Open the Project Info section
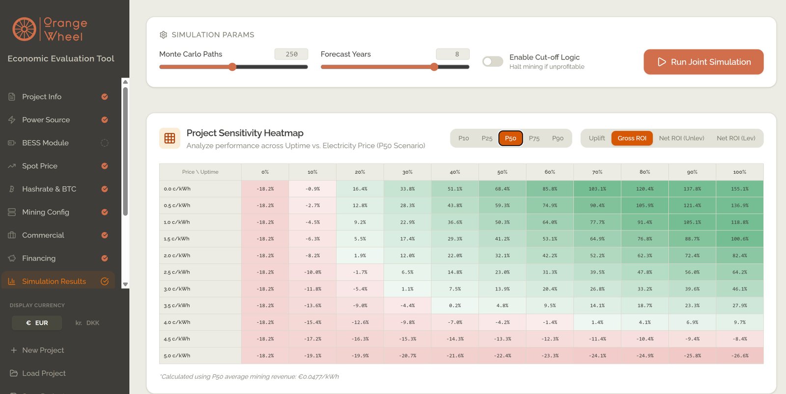Image resolution: width=786 pixels, height=394 pixels. pos(58,97)
